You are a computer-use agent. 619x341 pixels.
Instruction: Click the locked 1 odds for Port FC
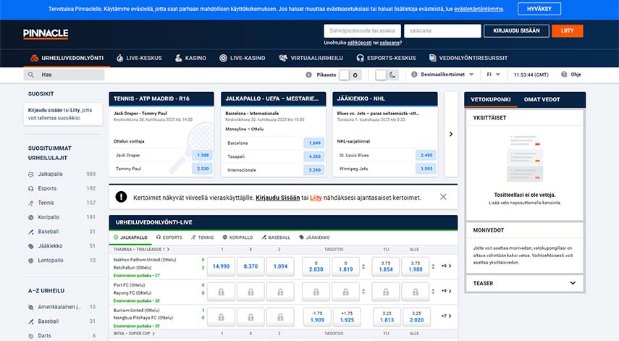[221, 292]
